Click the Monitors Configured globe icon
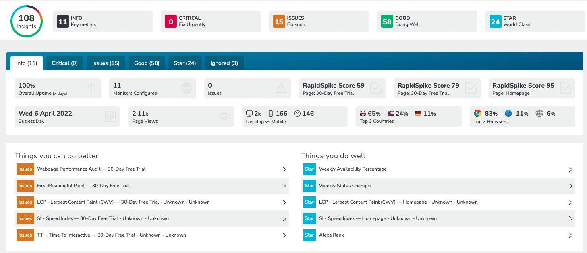 (x=187, y=88)
